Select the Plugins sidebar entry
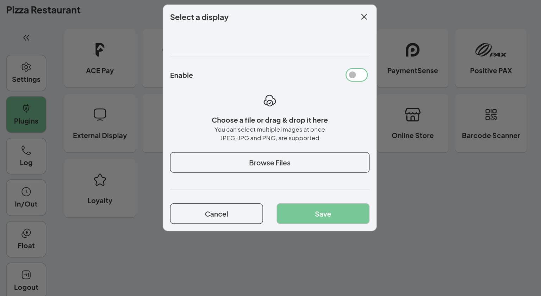541x296 pixels. point(26,114)
